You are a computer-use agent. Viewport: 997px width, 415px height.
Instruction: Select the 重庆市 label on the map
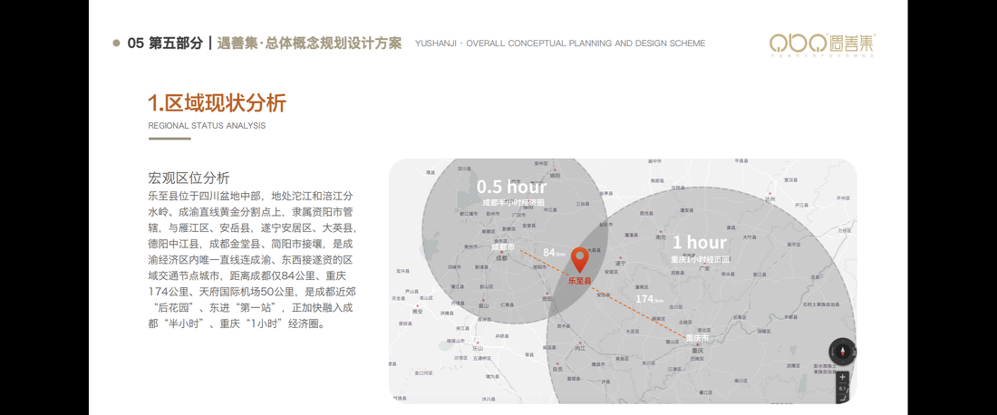(x=697, y=338)
